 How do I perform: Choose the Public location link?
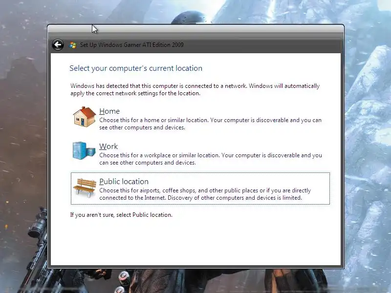(x=124, y=181)
